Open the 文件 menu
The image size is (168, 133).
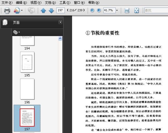coord(7,3)
